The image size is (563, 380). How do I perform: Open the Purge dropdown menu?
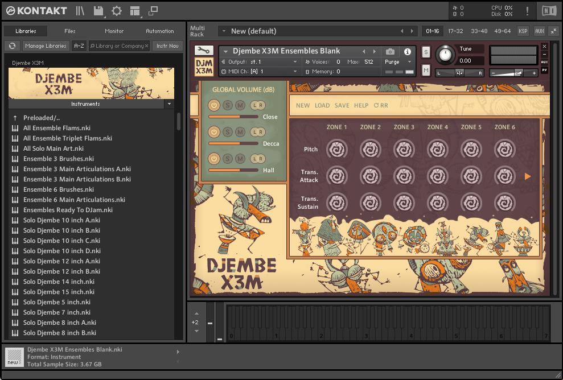(x=398, y=61)
